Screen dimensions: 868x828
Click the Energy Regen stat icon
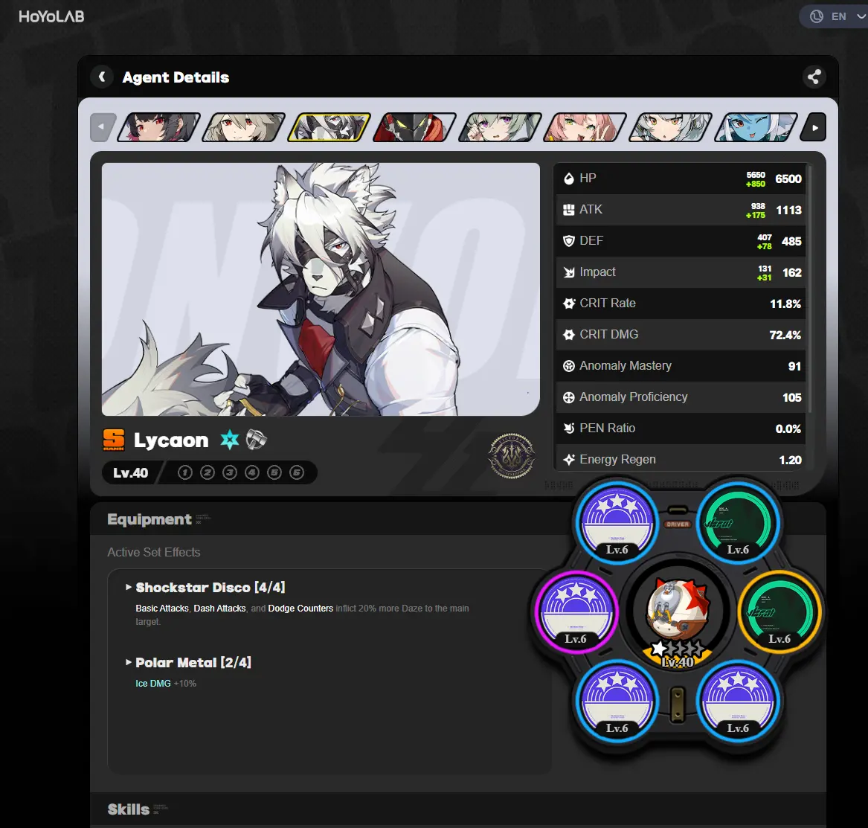(x=568, y=460)
